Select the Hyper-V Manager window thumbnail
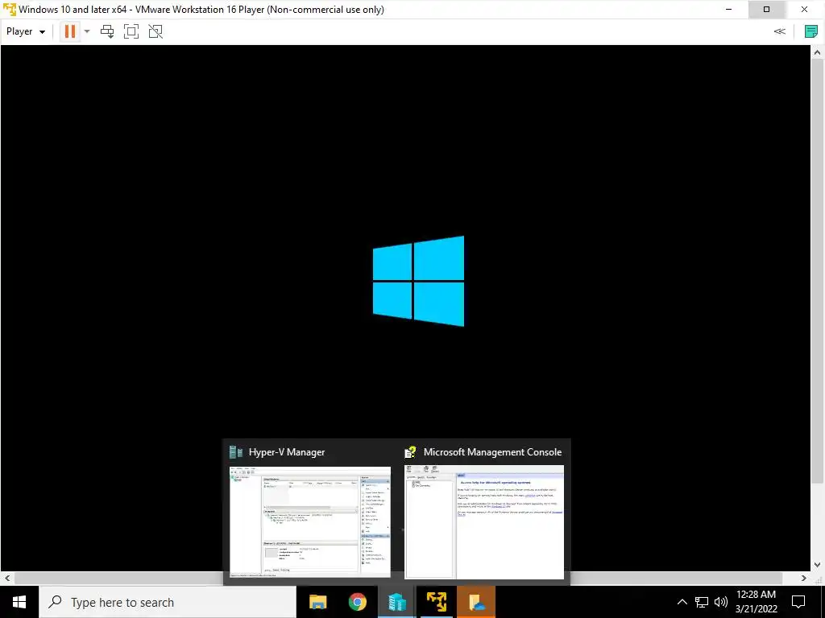The image size is (825, 618). pyautogui.click(x=310, y=521)
